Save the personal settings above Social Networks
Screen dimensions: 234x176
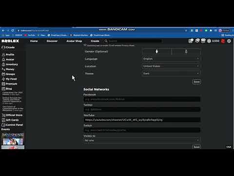tap(196, 82)
